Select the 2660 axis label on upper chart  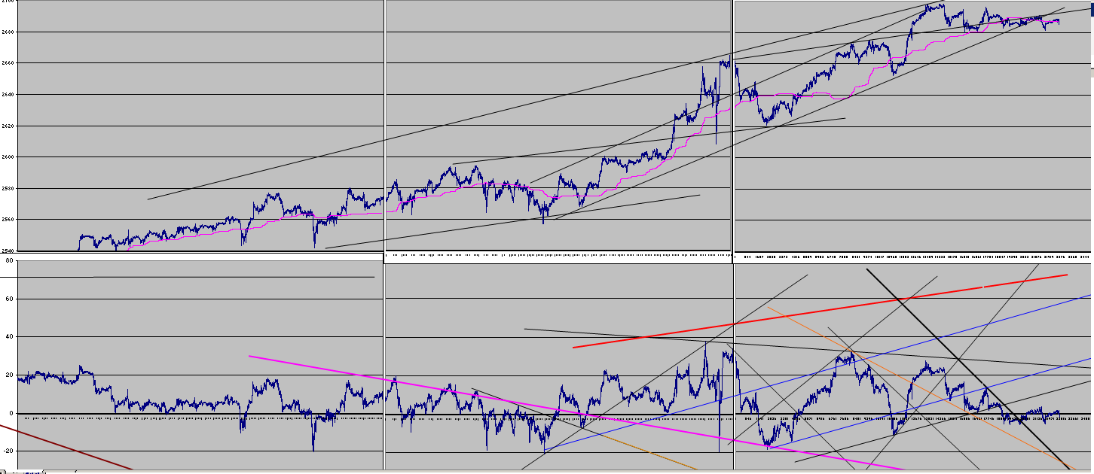click(x=8, y=63)
